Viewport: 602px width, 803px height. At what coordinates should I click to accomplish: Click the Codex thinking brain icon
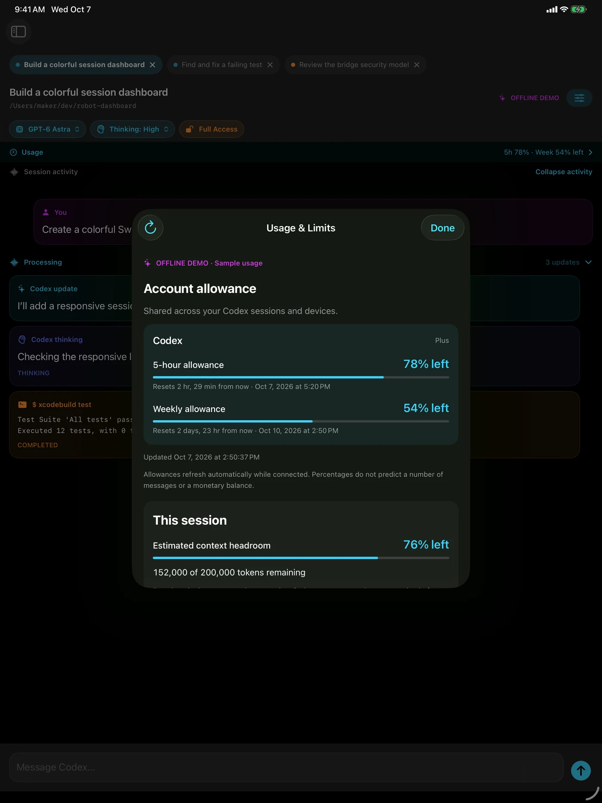pyautogui.click(x=22, y=339)
